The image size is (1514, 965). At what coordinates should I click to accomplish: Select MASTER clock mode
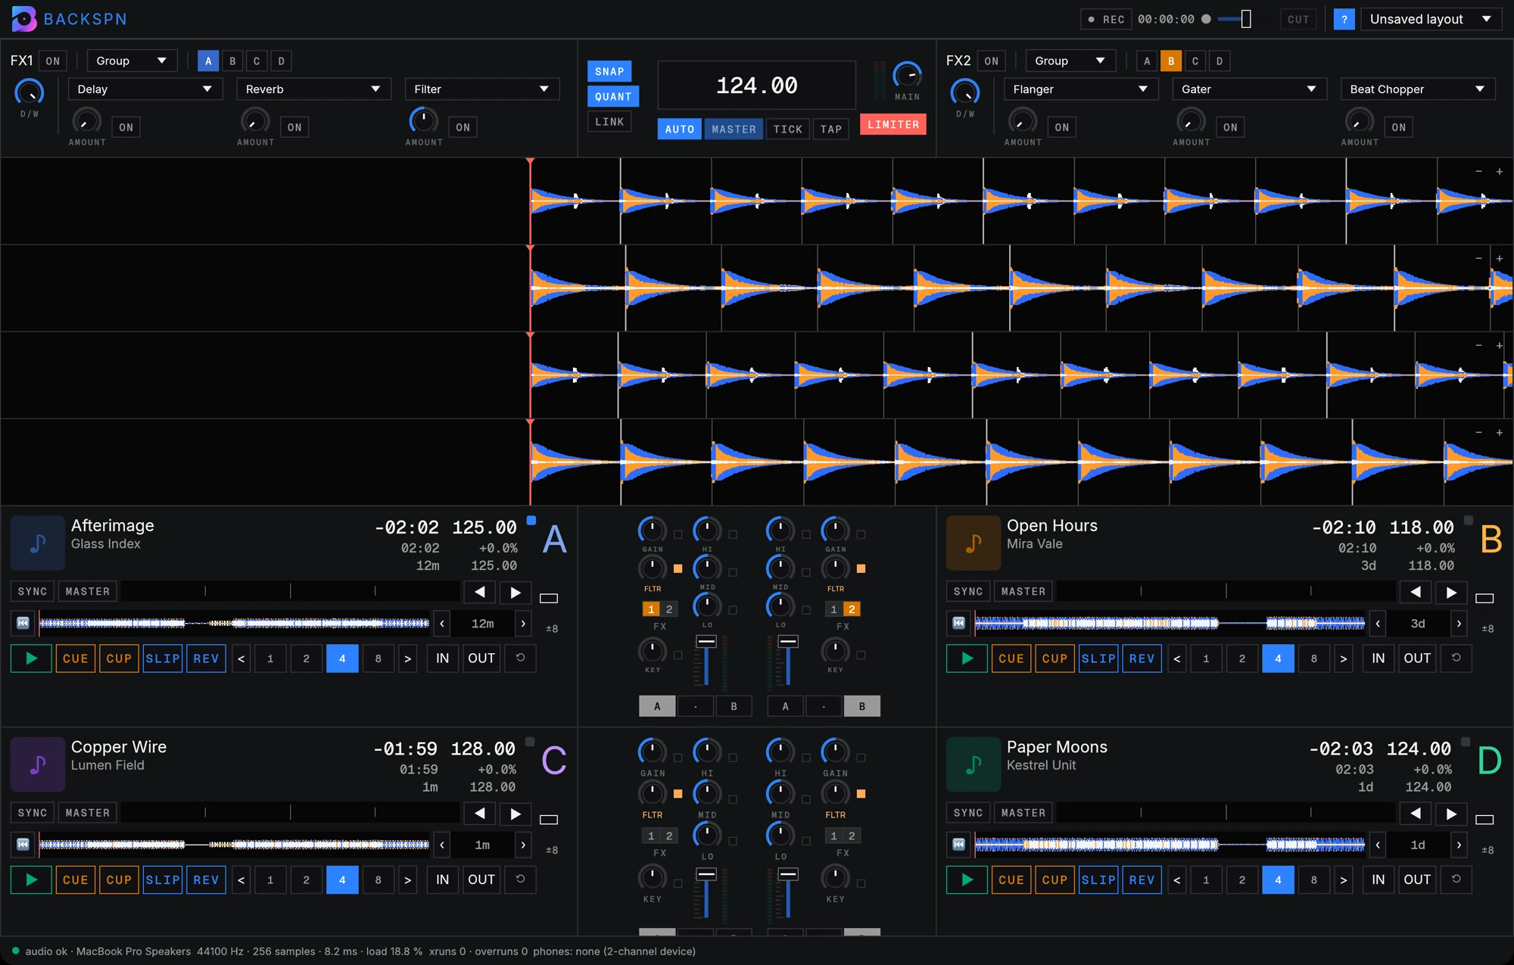click(x=734, y=129)
